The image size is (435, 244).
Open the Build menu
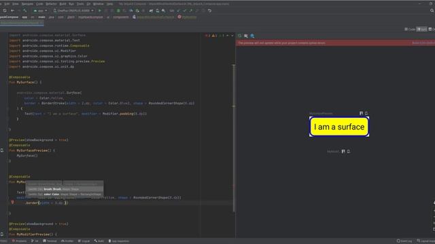pos(63,4)
